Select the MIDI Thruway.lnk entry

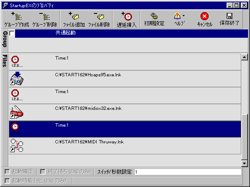[x=125, y=145]
